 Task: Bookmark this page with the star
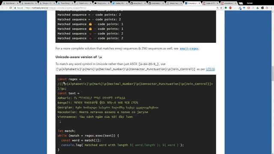221,8
